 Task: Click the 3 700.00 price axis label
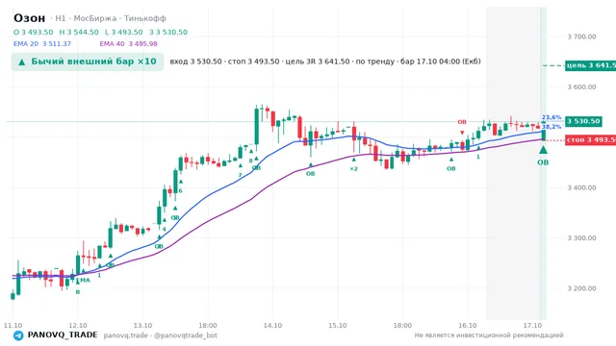[x=581, y=37]
